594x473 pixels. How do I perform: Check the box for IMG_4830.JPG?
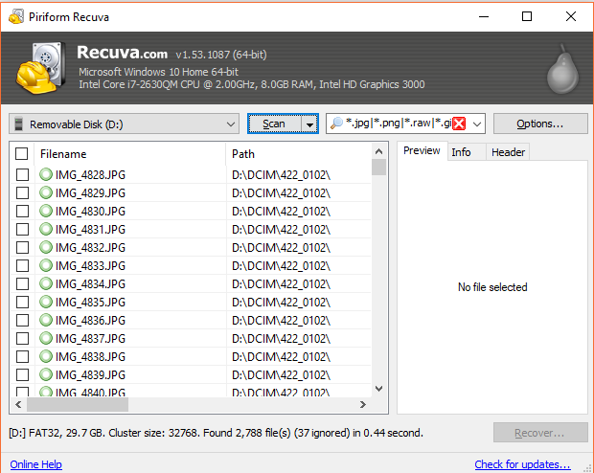pyautogui.click(x=22, y=211)
